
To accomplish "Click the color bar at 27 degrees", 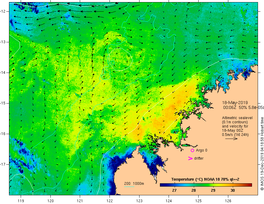I will pos(174,185).
